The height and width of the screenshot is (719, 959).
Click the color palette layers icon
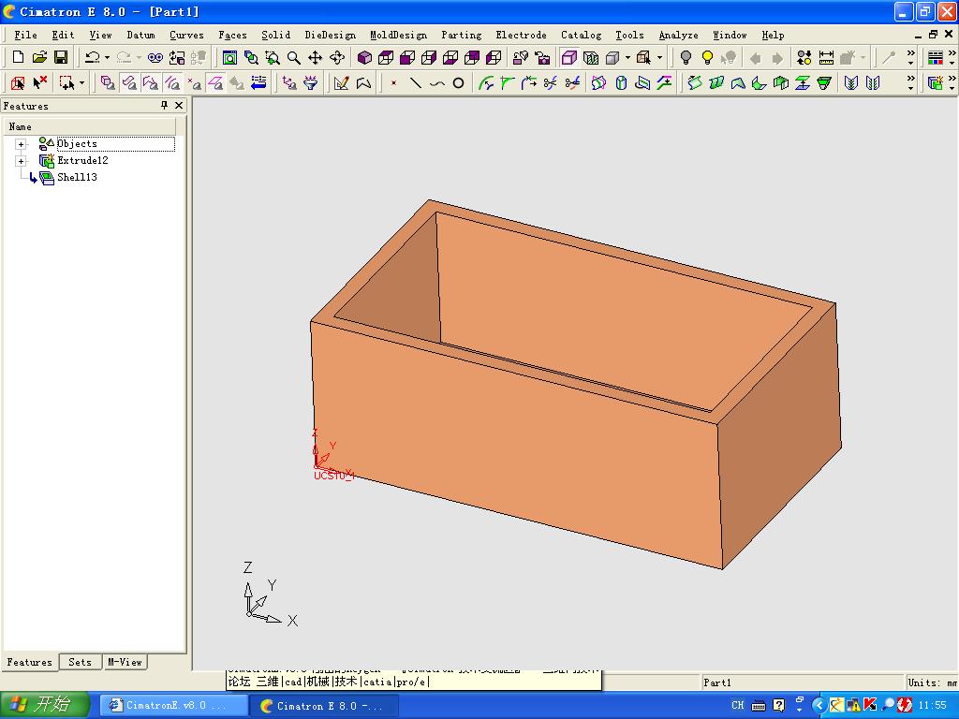936,57
